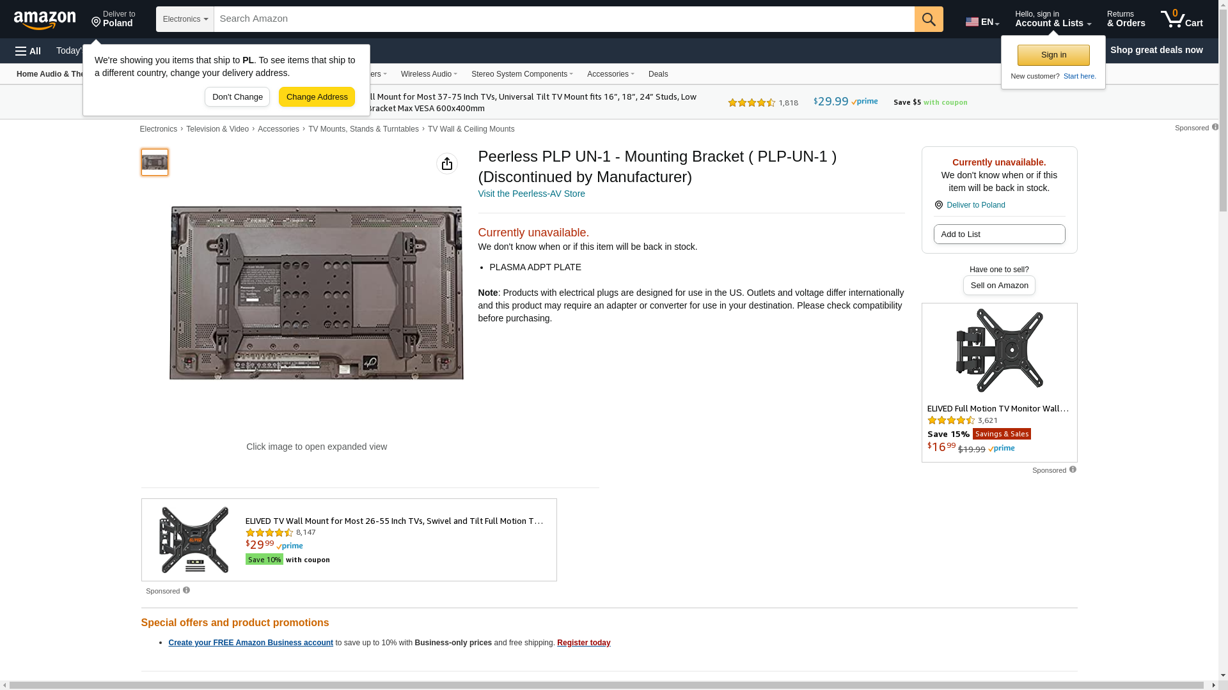This screenshot has height=690, width=1228.
Task: Expand the Electronics search category dropdown
Action: click(x=185, y=19)
